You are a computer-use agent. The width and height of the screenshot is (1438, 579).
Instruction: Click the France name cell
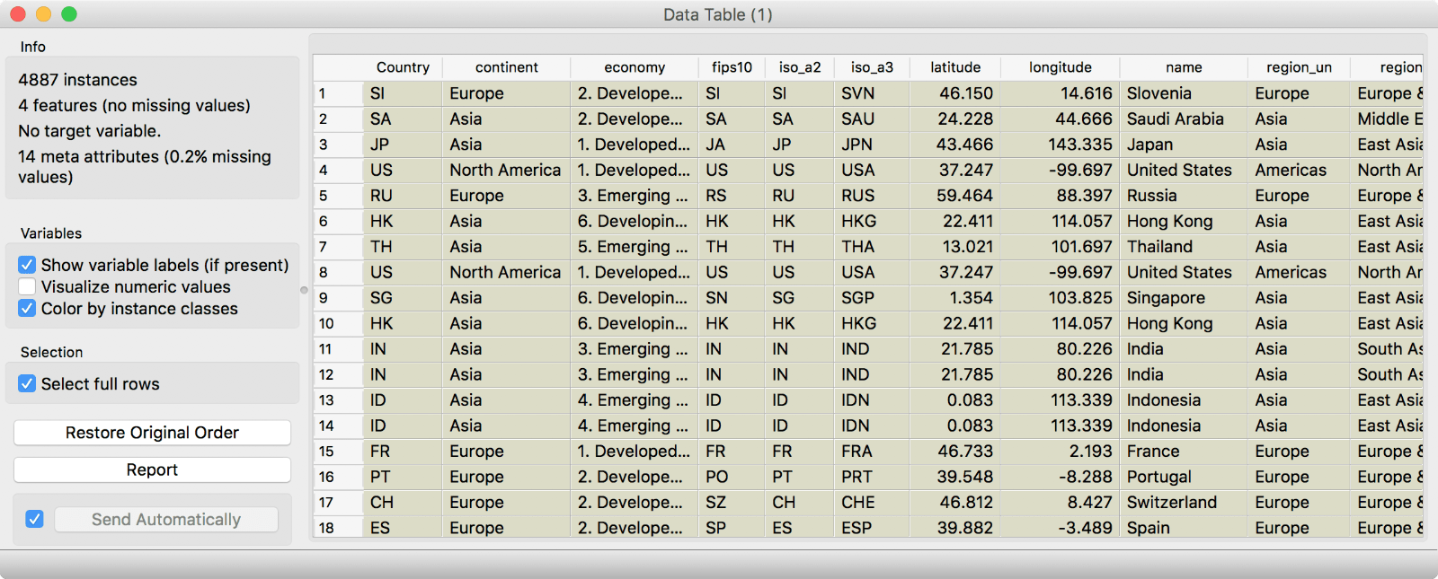[1184, 452]
